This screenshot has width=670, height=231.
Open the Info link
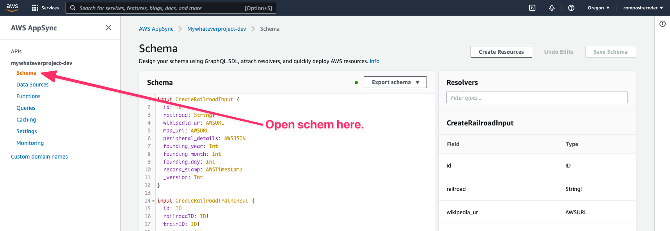[x=375, y=61]
